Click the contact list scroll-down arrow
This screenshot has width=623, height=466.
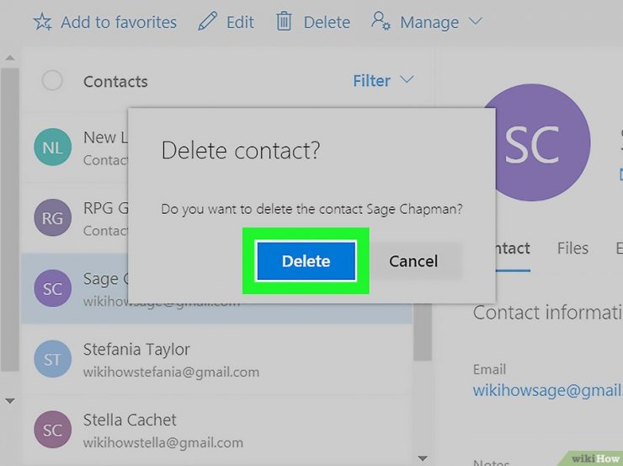pos(423,458)
